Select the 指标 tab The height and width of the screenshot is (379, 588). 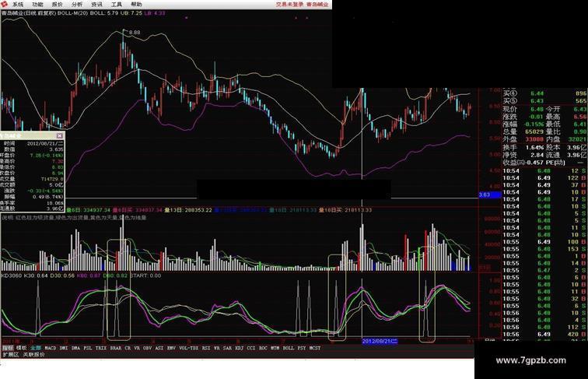coord(8,348)
